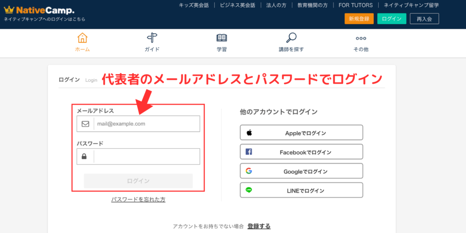Viewport: 466px width, 233px height.
Task: Click the Google logo login icon
Action: point(249,171)
